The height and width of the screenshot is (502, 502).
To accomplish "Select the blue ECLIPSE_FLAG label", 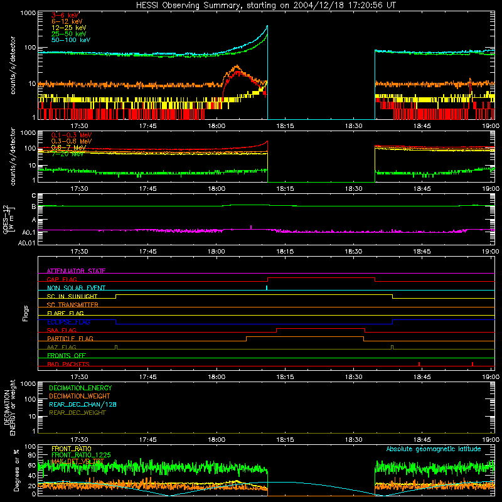I will (x=68, y=322).
